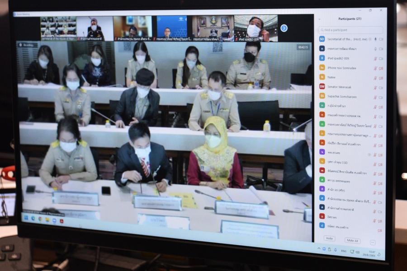407x271 pixels.
Task: Click the ENG language indicator in taskbar
Action: click(344, 251)
